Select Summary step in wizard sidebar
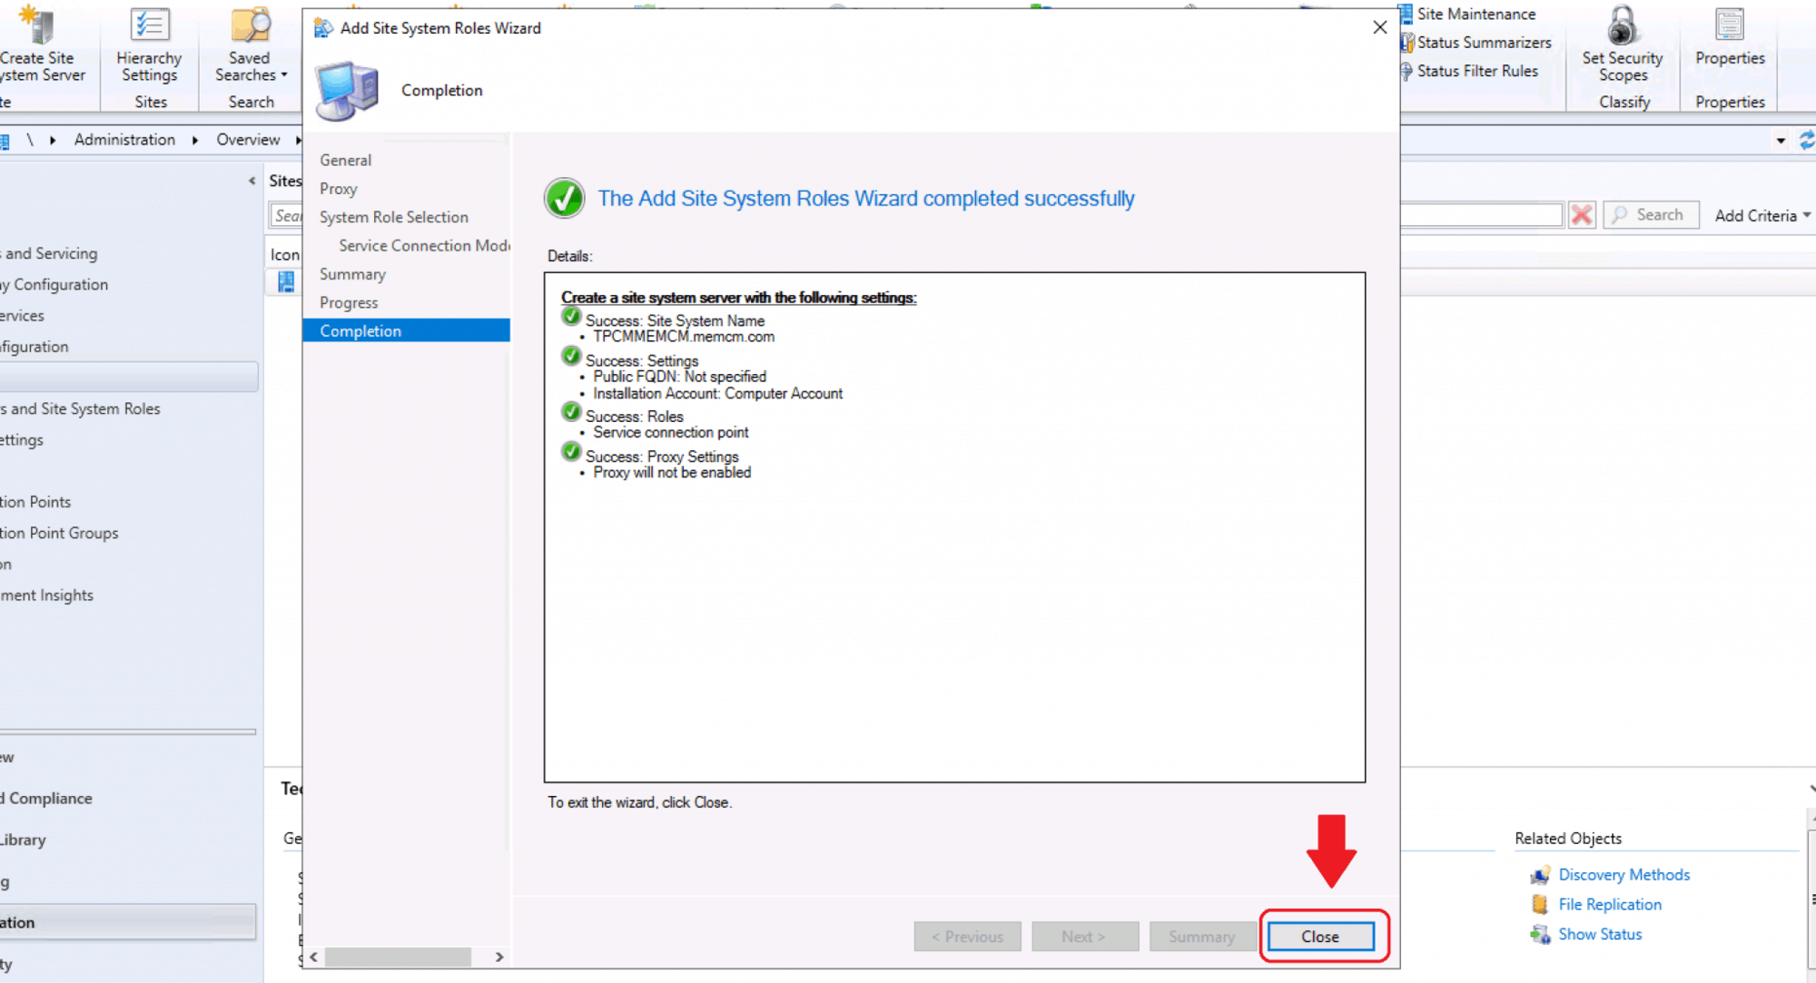The width and height of the screenshot is (1816, 983). pos(352,274)
